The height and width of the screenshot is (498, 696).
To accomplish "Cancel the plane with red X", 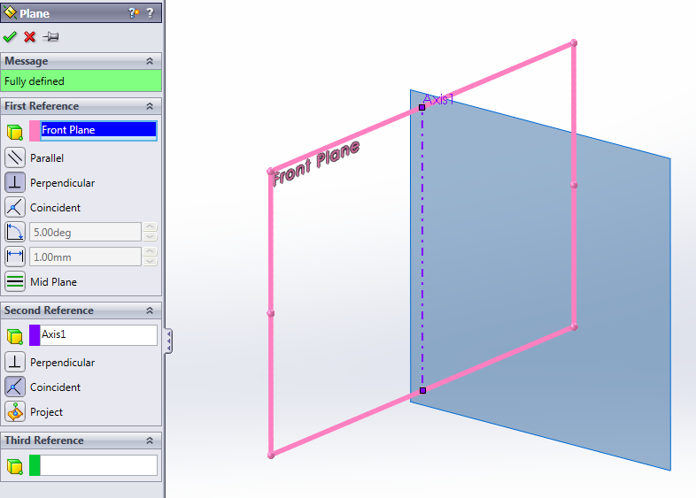I will click(29, 36).
